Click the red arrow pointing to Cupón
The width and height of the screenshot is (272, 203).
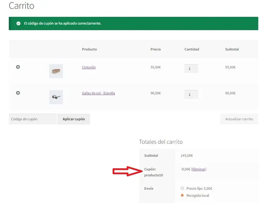[x=127, y=171]
